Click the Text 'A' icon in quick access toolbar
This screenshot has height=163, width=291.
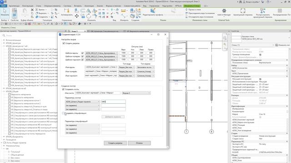(52, 24)
